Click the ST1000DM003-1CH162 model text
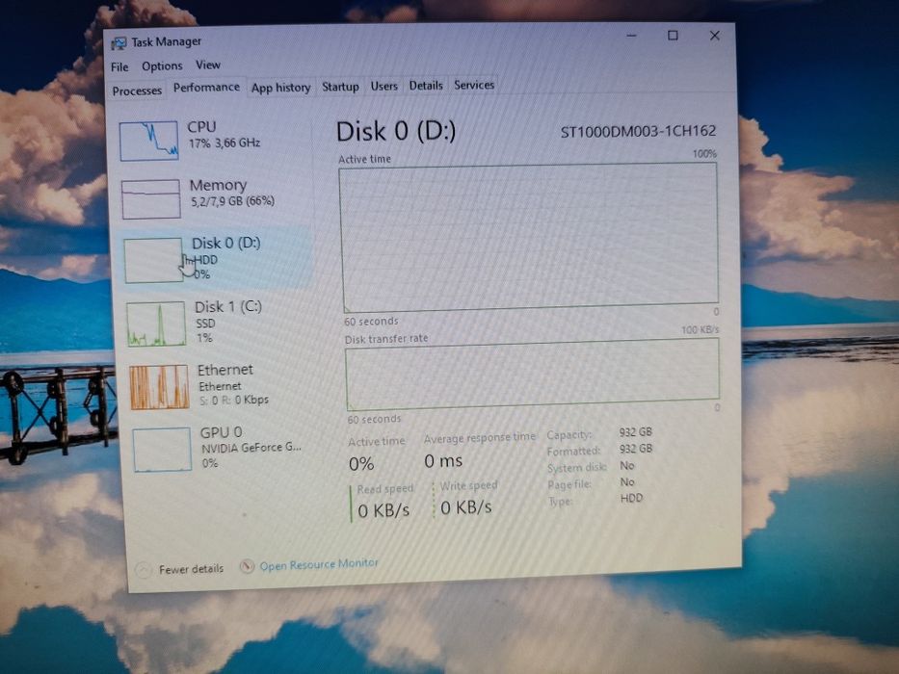 pos(638,131)
